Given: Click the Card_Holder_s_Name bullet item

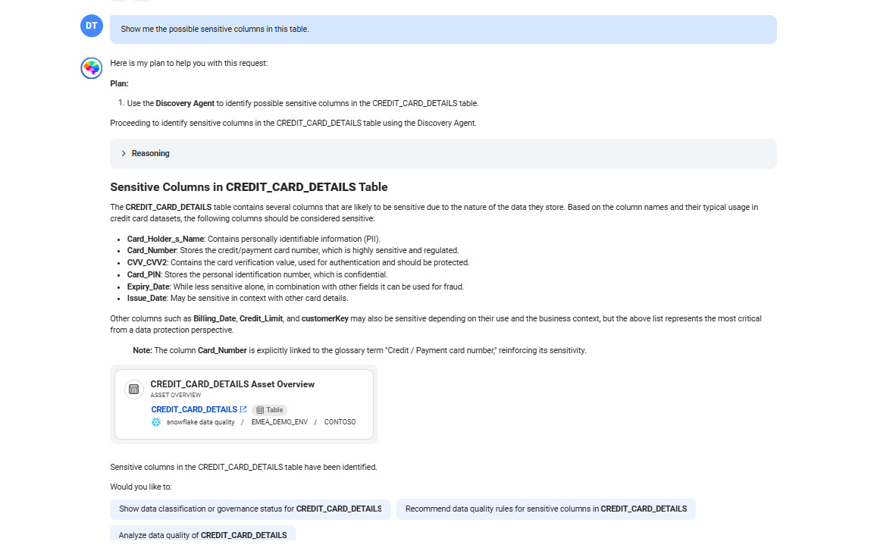Looking at the screenshot, I should (x=253, y=239).
